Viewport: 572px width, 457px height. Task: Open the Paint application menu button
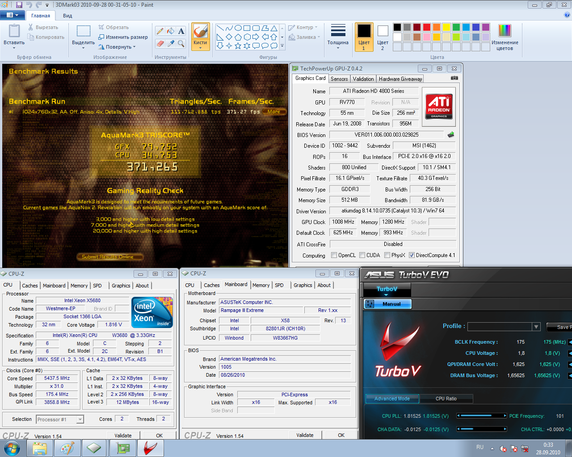(x=13, y=15)
